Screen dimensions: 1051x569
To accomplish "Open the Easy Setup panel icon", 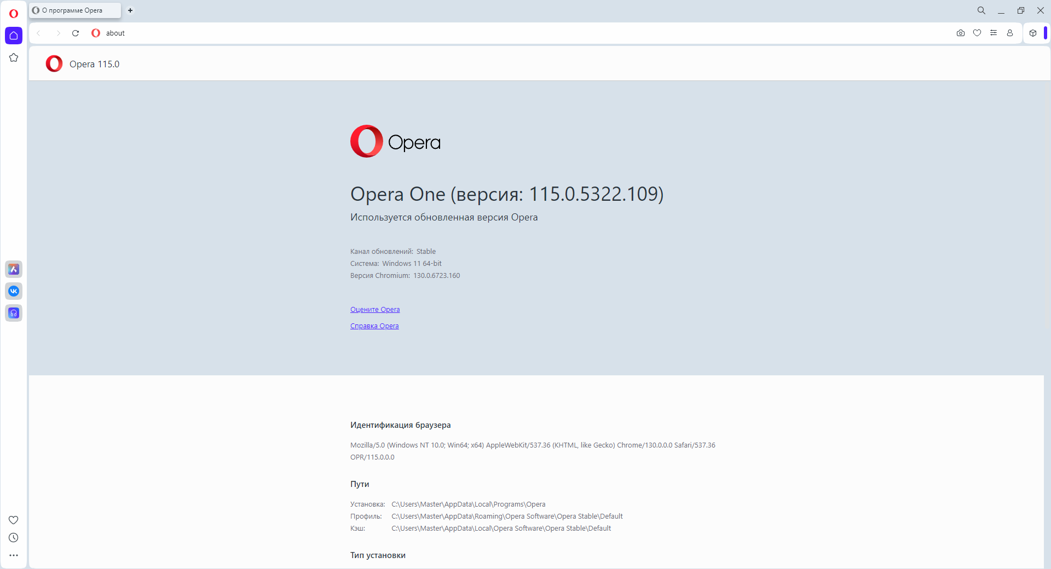I will [x=994, y=33].
